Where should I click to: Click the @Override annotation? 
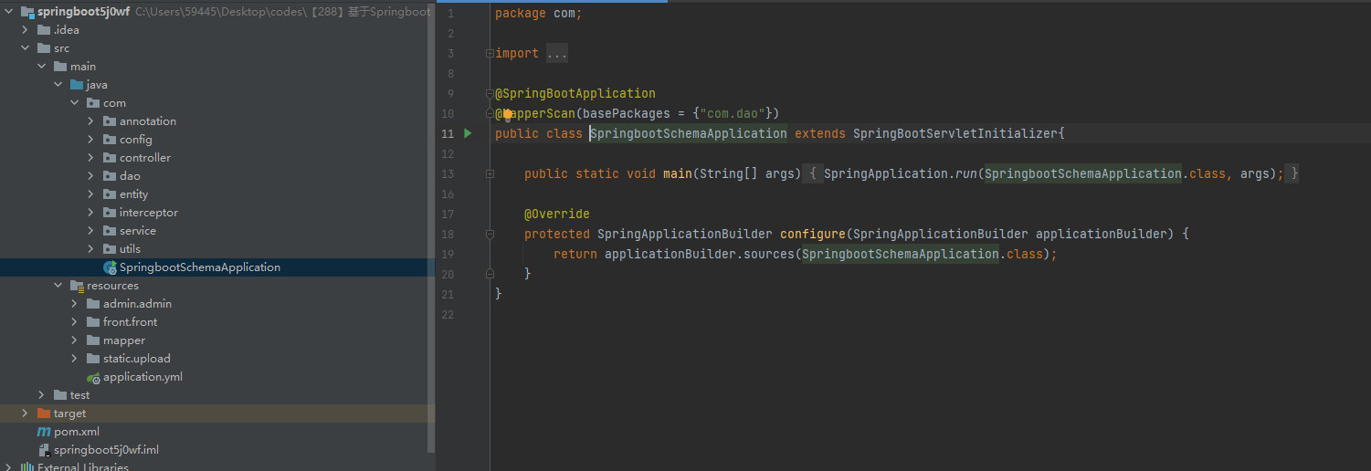557,214
